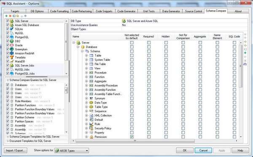Toggle Permission's Not selected by default checkbox
This screenshot has height=157, width=253.
pos(132,137)
